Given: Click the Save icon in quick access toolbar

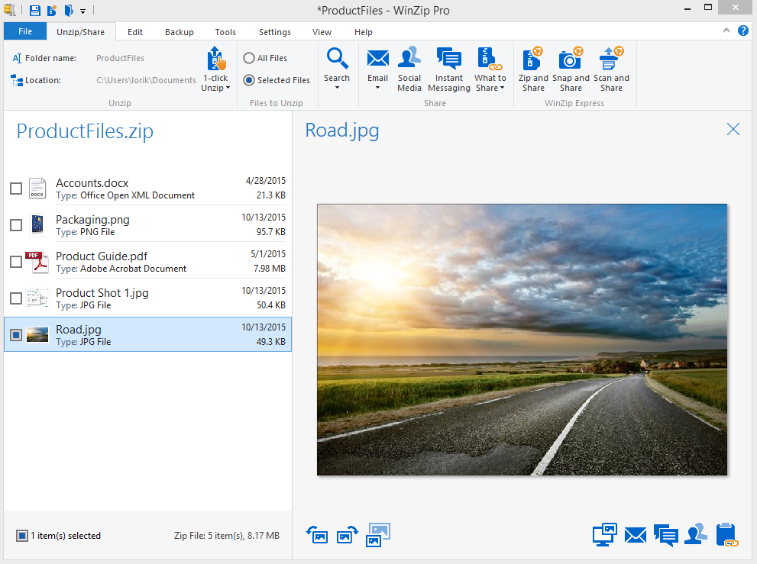Looking at the screenshot, I should [35, 10].
